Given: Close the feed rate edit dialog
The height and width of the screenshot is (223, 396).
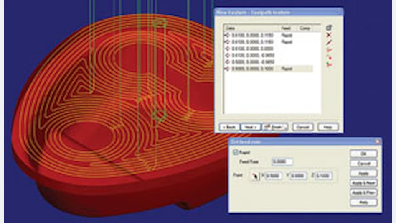Looking at the screenshot, I should [x=378, y=142].
